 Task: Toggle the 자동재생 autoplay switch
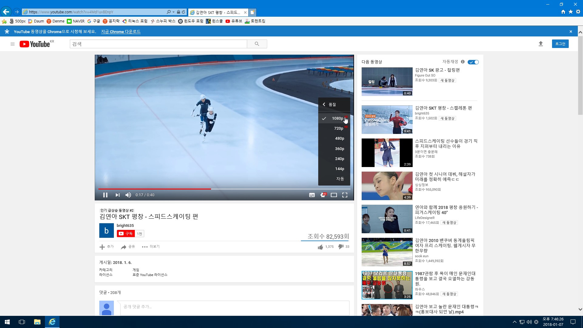473,62
